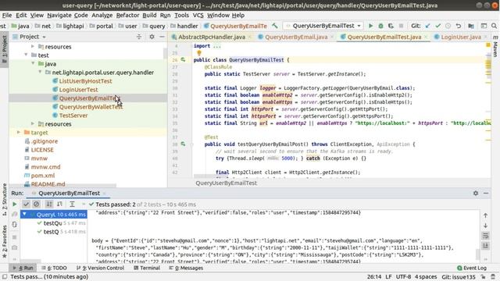Open the File menu
The image size is (500, 281).
[7, 15]
